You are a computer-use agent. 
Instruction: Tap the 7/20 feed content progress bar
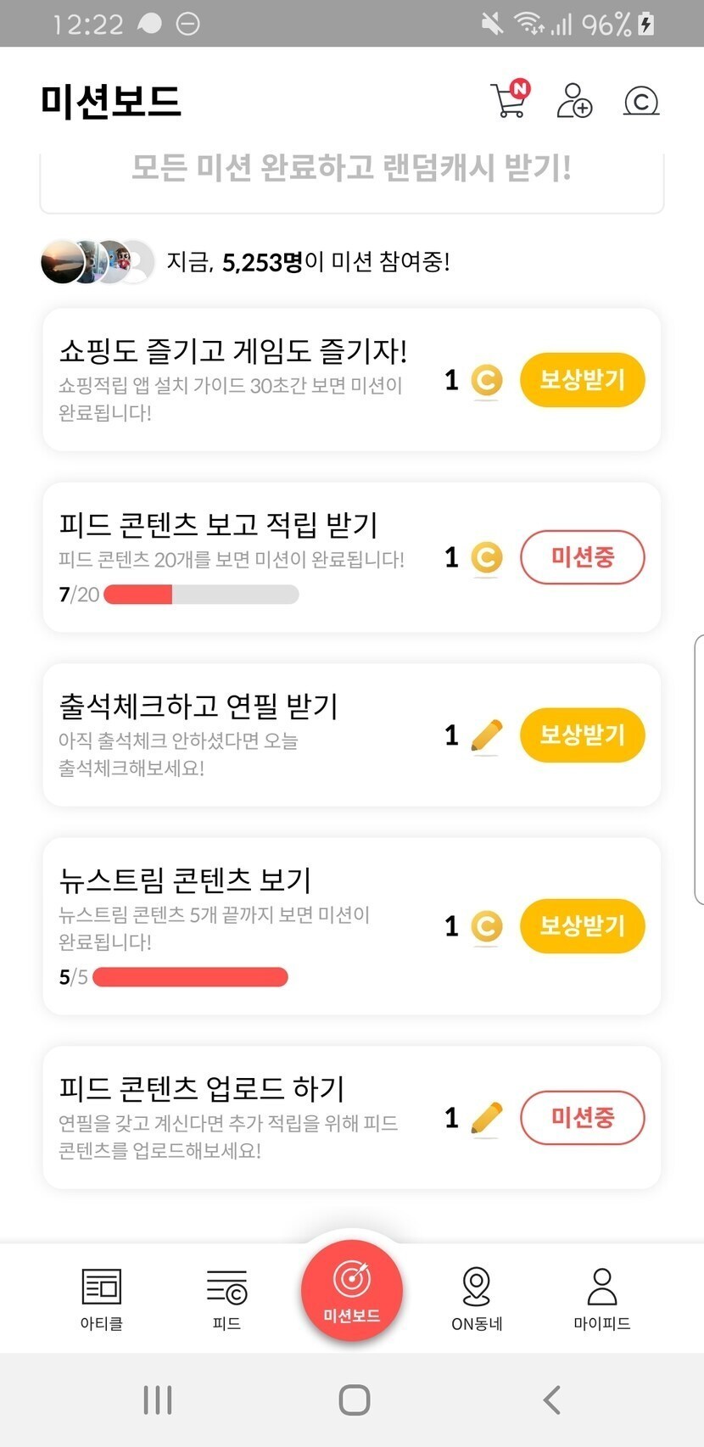[200, 595]
